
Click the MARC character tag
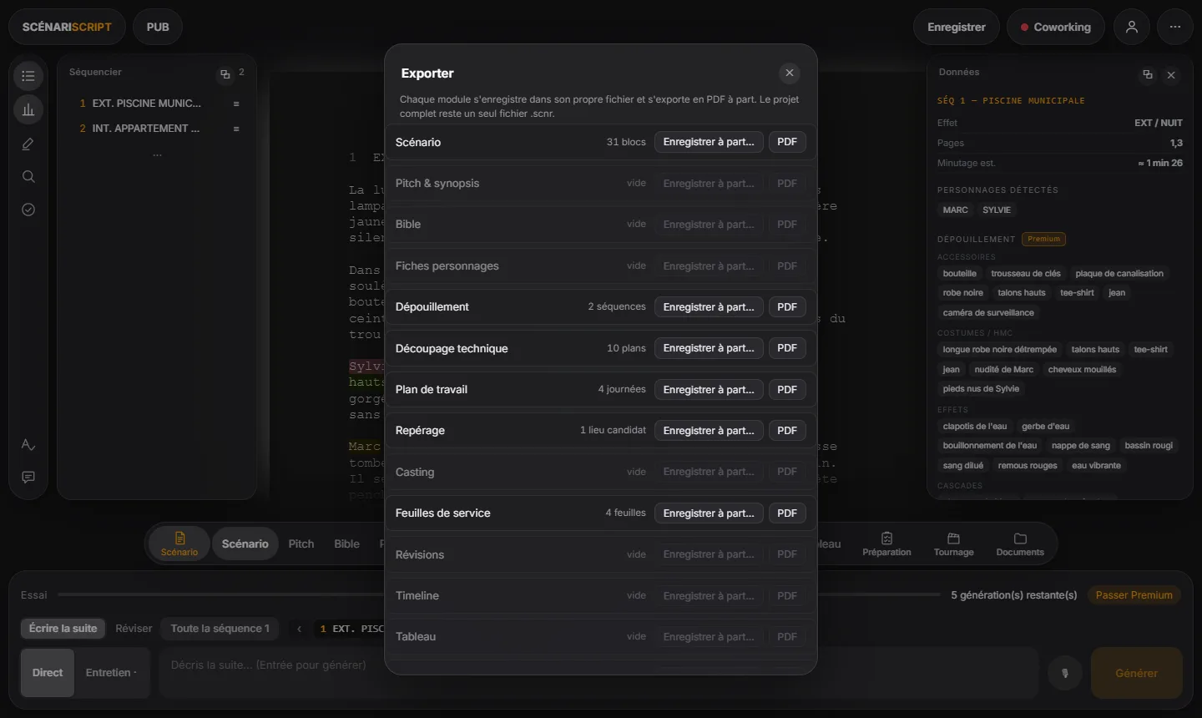[955, 210]
